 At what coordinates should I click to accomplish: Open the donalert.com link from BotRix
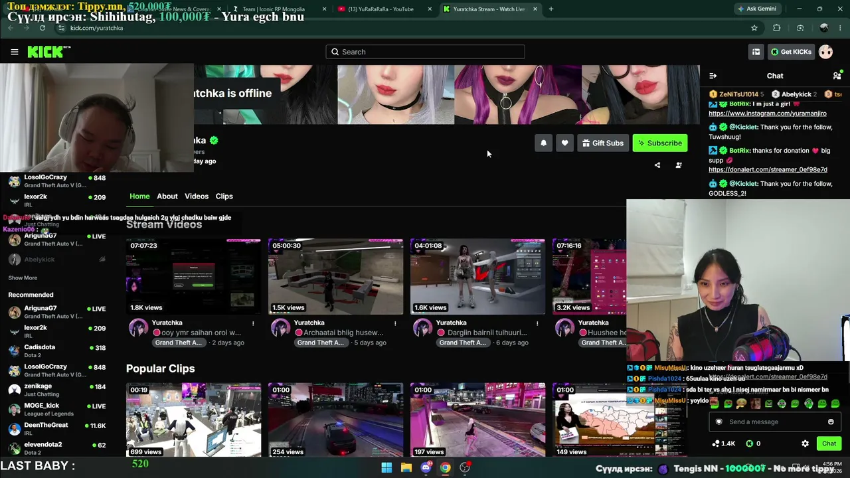click(x=768, y=169)
